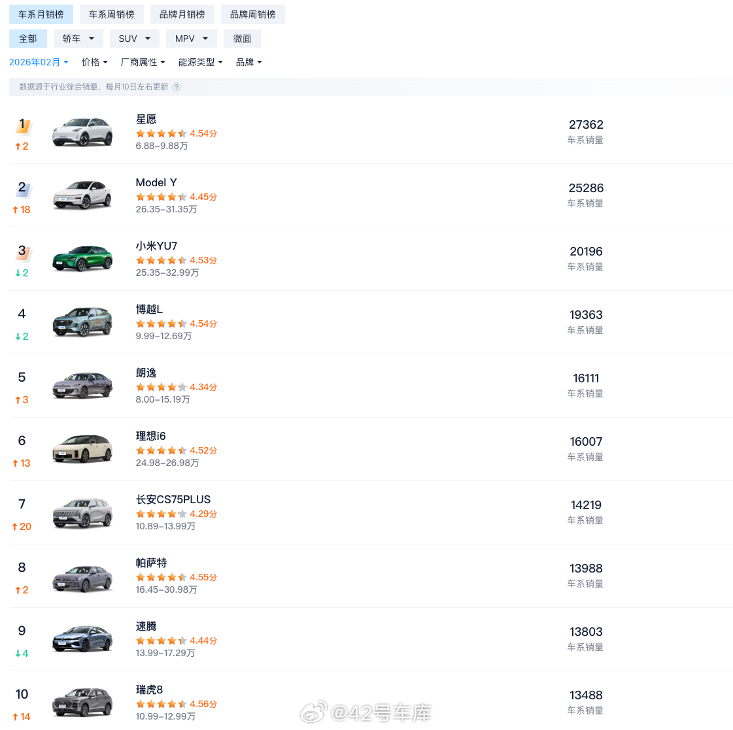Open the 品牌月销榜 tab

click(x=182, y=14)
